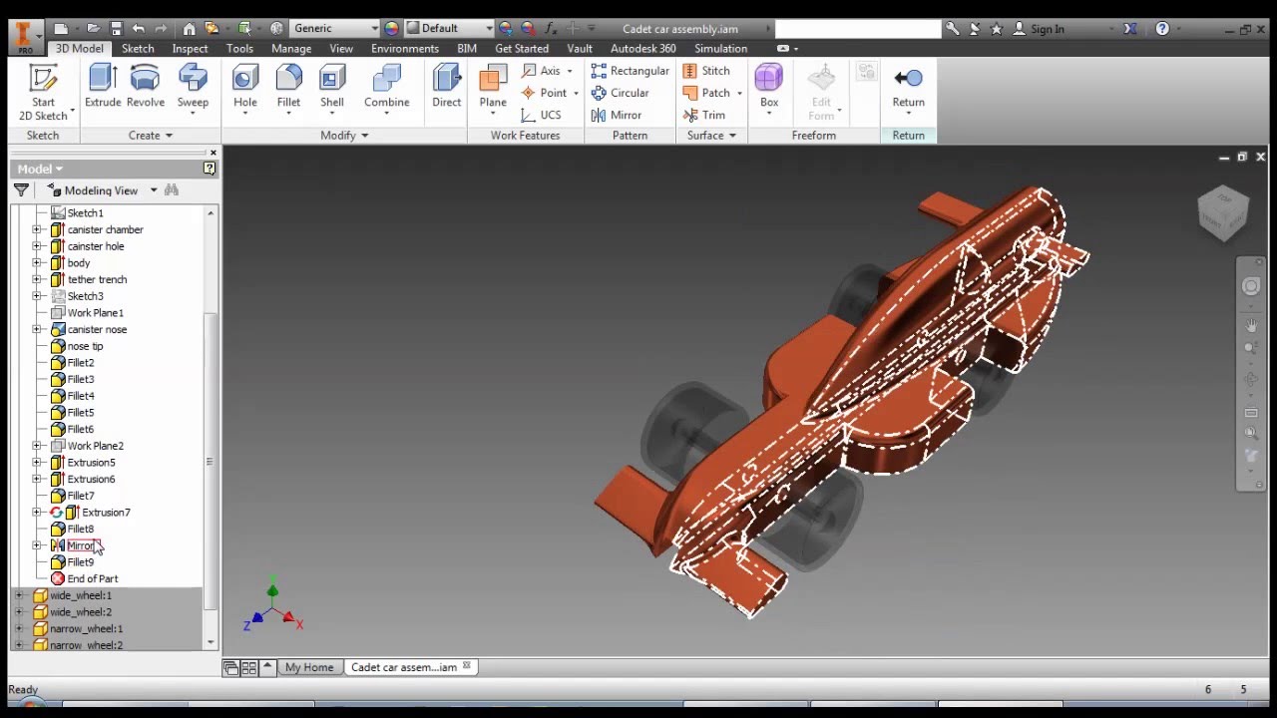Open the Generic material dropdown

(x=335, y=28)
